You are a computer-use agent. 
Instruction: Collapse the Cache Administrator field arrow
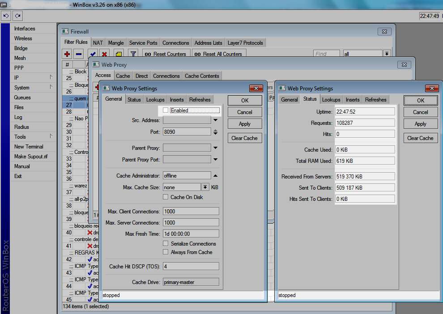[x=215, y=176]
